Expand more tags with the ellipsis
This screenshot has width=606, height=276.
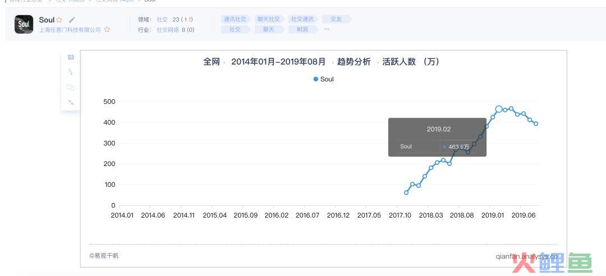pos(327,29)
